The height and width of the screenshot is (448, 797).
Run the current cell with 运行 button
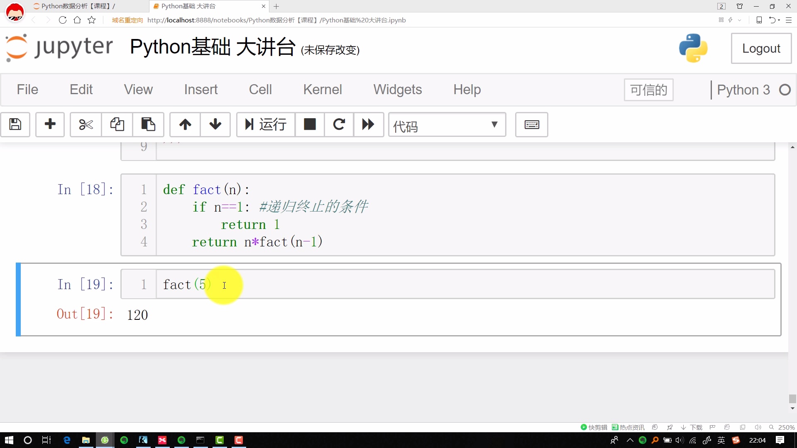click(265, 125)
